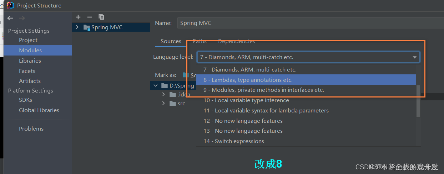Viewport: 444px width, 174px height.
Task: Select 7 - Diamonds, ARM, multi-catch option in list
Action: pyautogui.click(x=306, y=69)
